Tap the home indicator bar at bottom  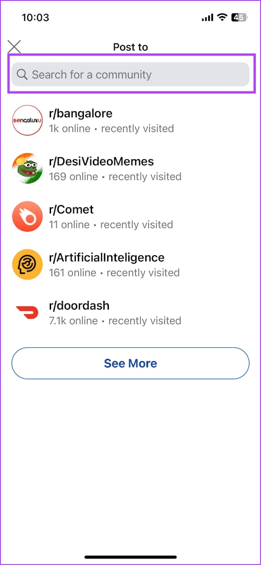(130, 557)
